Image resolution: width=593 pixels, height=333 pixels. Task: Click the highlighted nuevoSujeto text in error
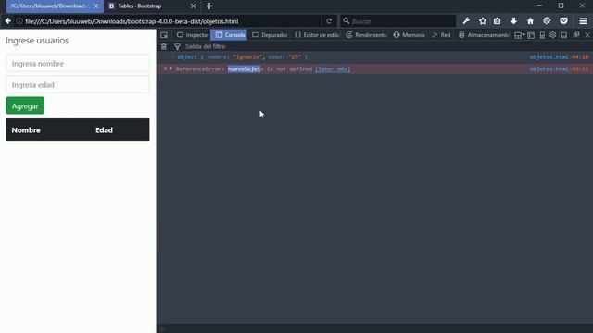pyautogui.click(x=246, y=69)
